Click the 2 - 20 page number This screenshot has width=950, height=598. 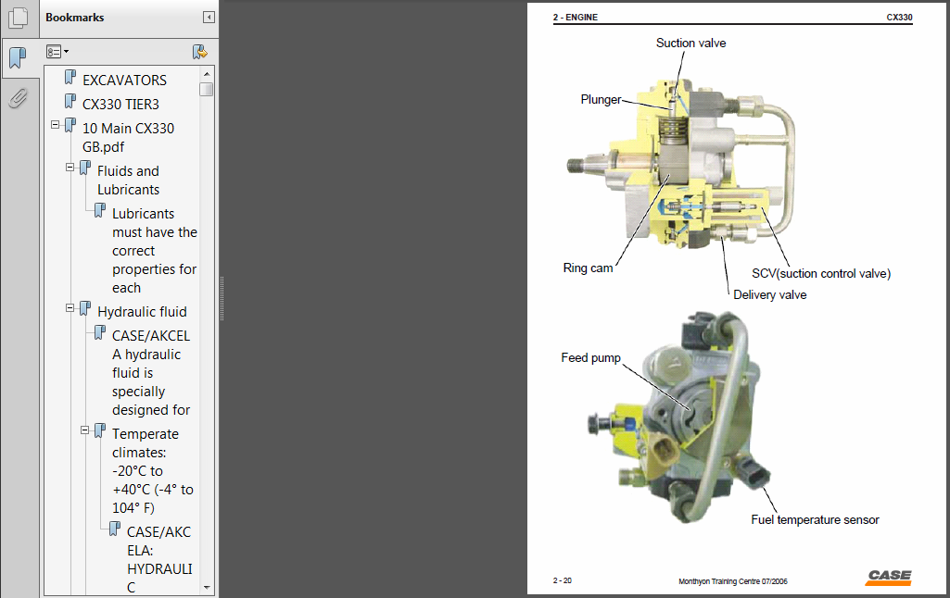click(562, 580)
